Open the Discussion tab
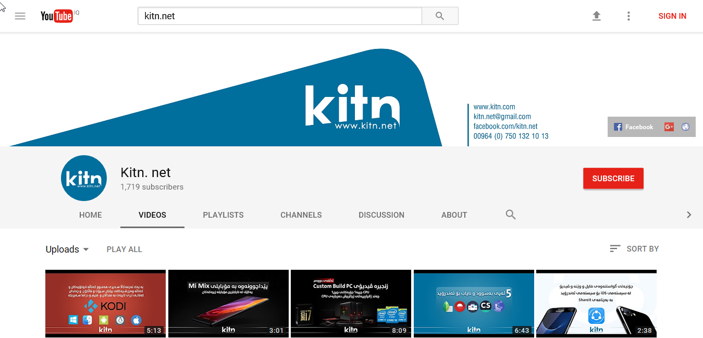 click(x=381, y=215)
